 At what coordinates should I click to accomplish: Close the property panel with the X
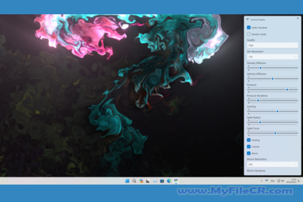298,19
